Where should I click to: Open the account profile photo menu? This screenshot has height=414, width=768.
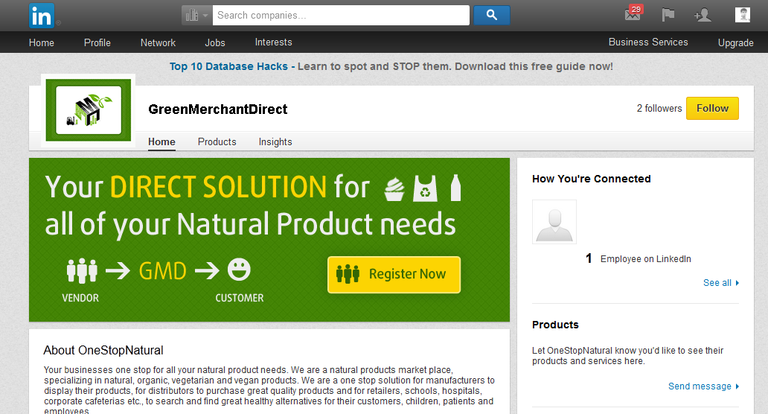point(743,15)
